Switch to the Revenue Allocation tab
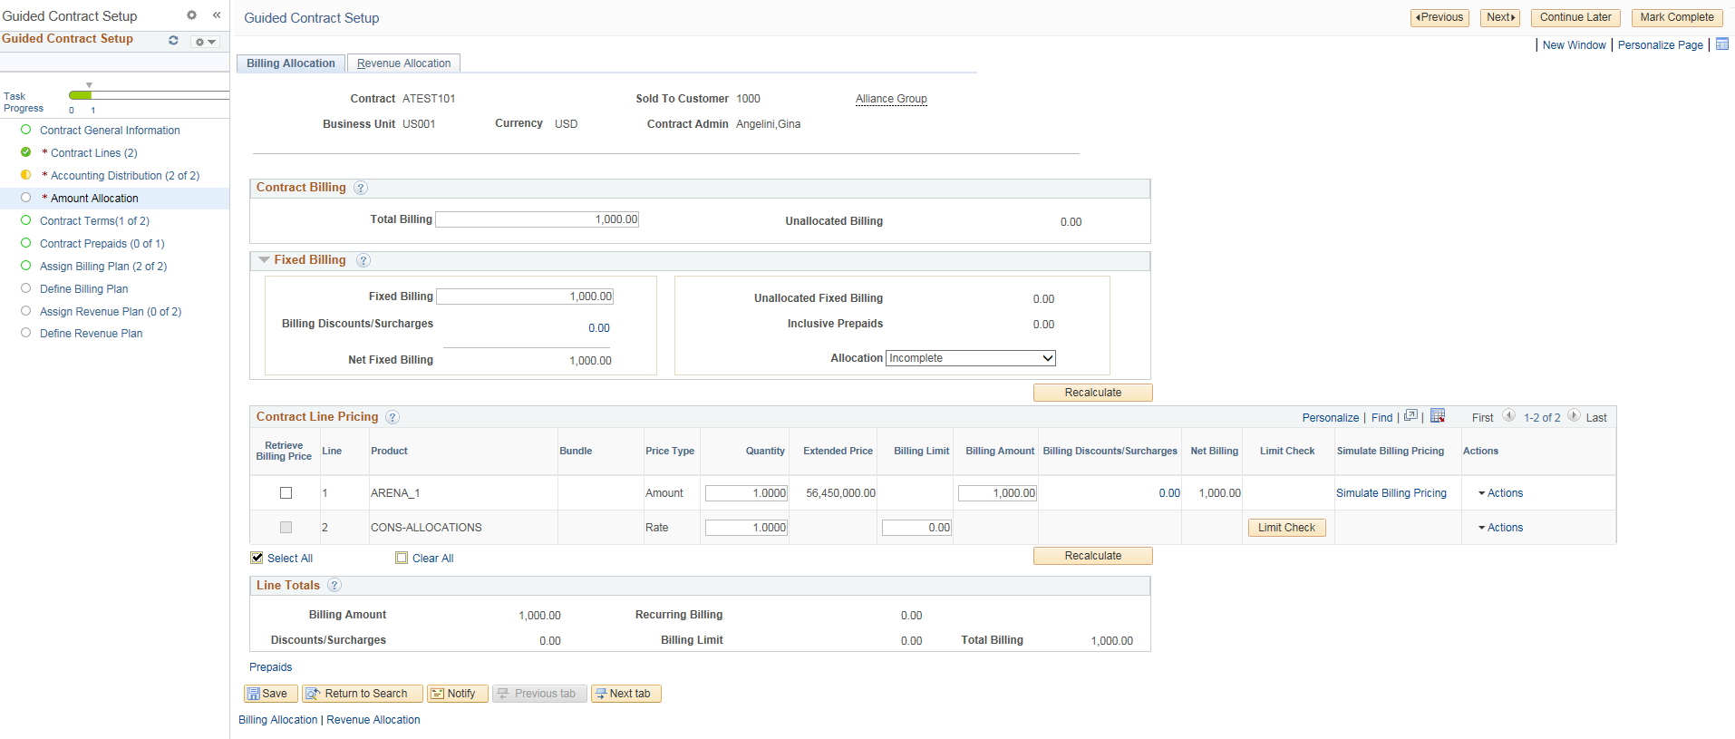The width and height of the screenshot is (1735, 739). click(x=403, y=63)
